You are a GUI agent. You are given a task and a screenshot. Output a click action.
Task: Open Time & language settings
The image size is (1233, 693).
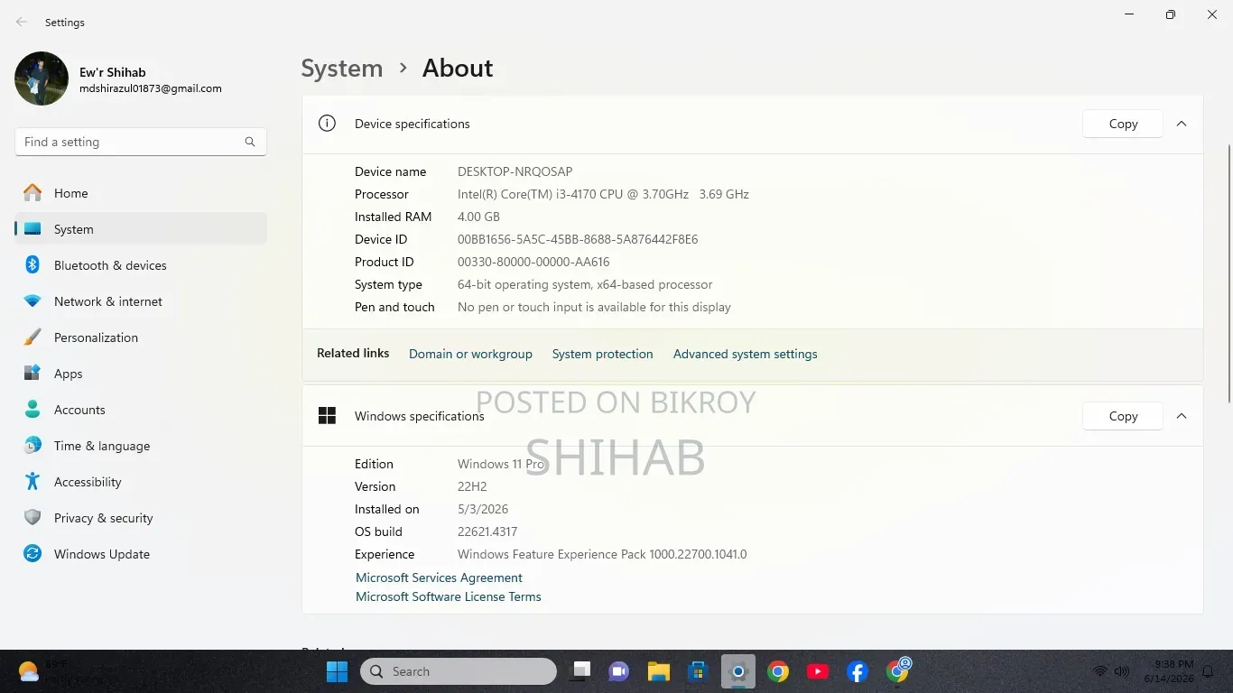point(141,446)
